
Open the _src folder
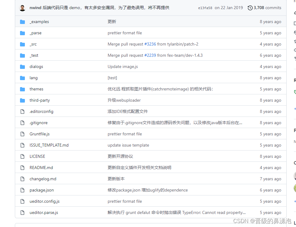pos(33,44)
